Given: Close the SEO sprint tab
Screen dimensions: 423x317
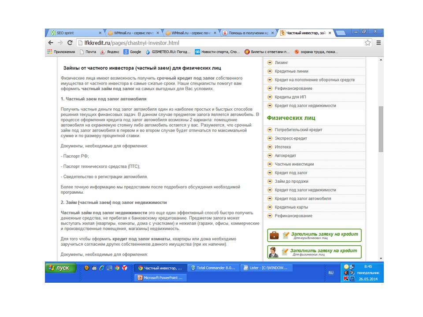Looking at the screenshot, I should 100,33.
